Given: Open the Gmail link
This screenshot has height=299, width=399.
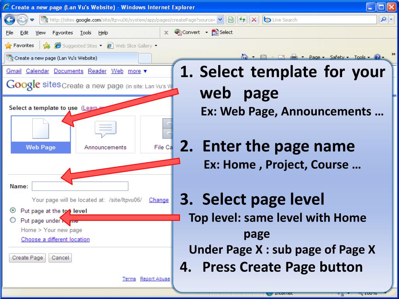Looking at the screenshot, I should pyautogui.click(x=14, y=71).
